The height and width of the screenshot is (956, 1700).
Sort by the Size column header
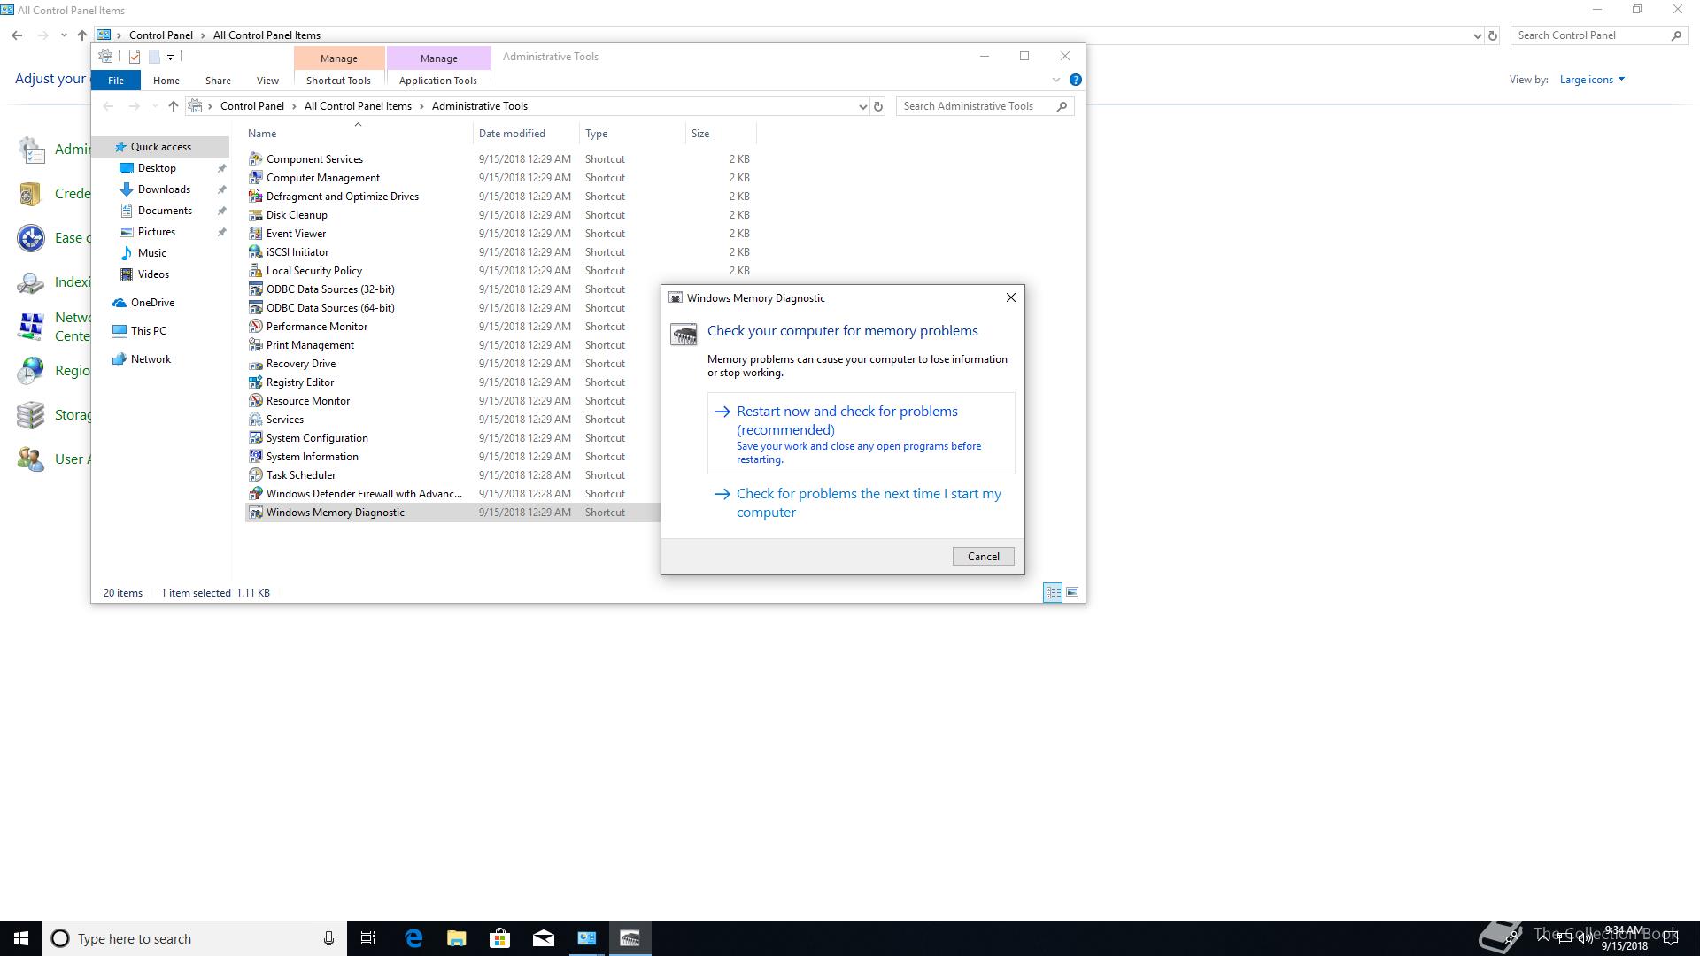pyautogui.click(x=721, y=134)
